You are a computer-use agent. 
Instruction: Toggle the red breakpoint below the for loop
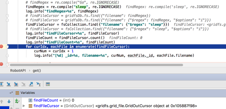click(1, 64)
